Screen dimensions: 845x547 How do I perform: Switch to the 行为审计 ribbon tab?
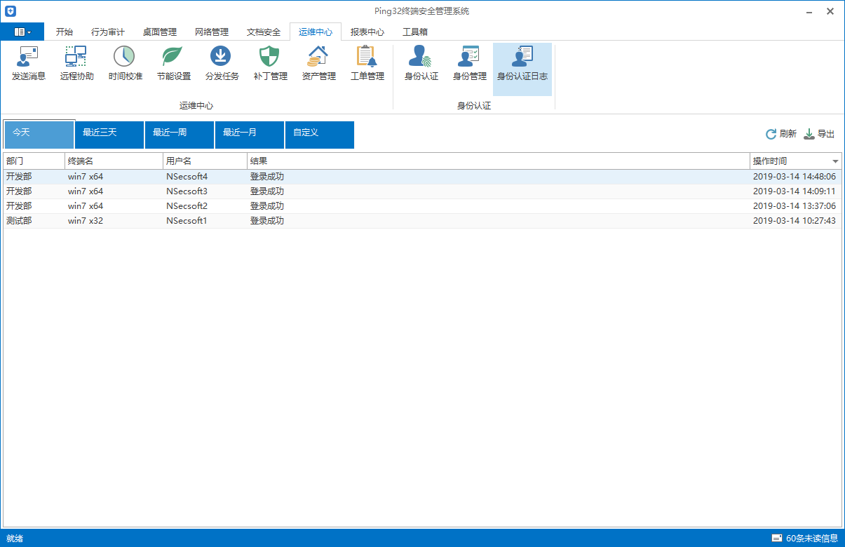[107, 32]
